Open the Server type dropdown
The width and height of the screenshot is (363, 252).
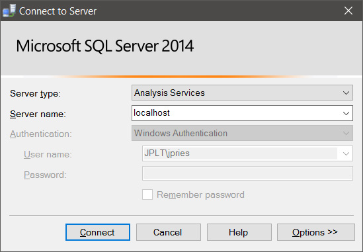pos(242,93)
